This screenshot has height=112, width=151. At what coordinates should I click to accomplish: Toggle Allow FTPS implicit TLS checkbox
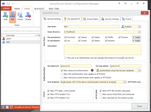coord(48,98)
